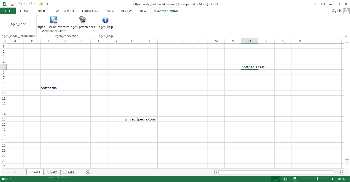
Task: Open the FILE backstage tab
Action: click(8, 11)
